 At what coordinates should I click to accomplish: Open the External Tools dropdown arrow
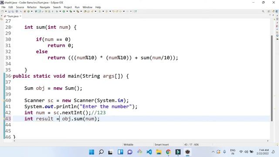click(81, 11)
